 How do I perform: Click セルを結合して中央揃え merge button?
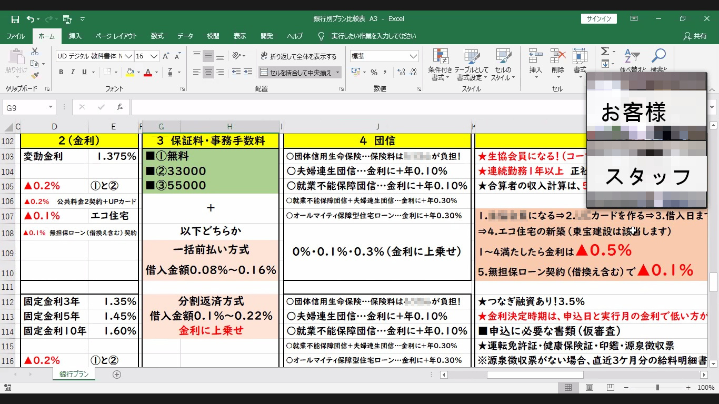click(x=296, y=73)
